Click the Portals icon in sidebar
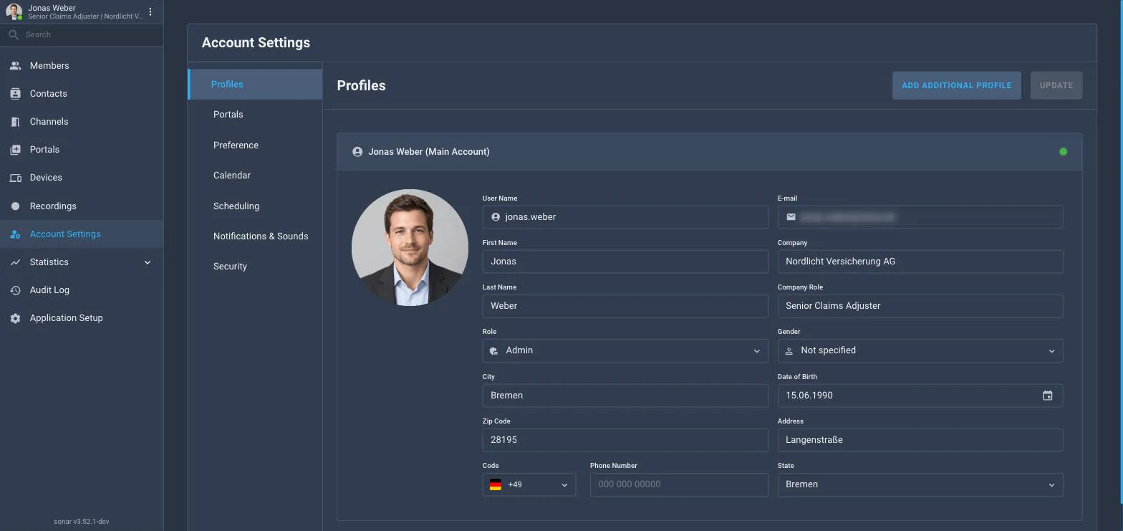 [x=15, y=150]
